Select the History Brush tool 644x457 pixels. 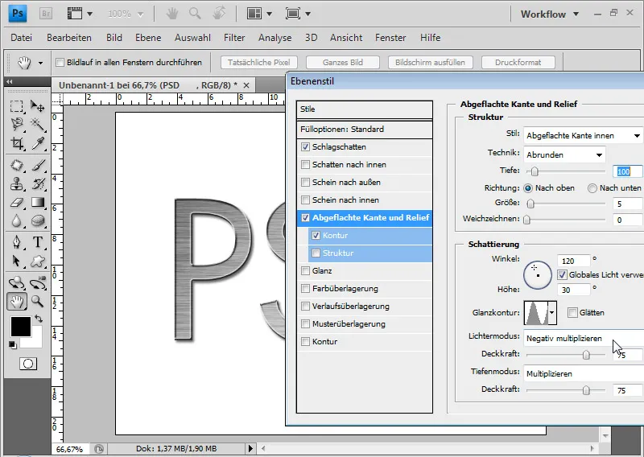coord(37,183)
